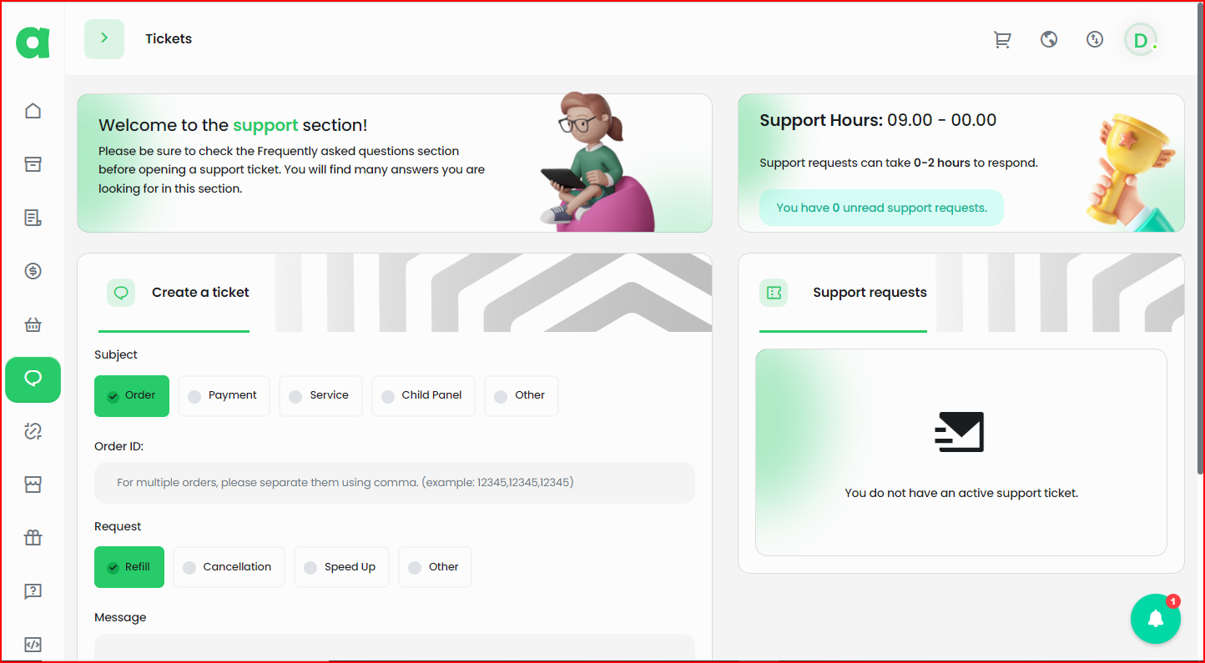Switch to the Create a ticket tab

coord(178,293)
